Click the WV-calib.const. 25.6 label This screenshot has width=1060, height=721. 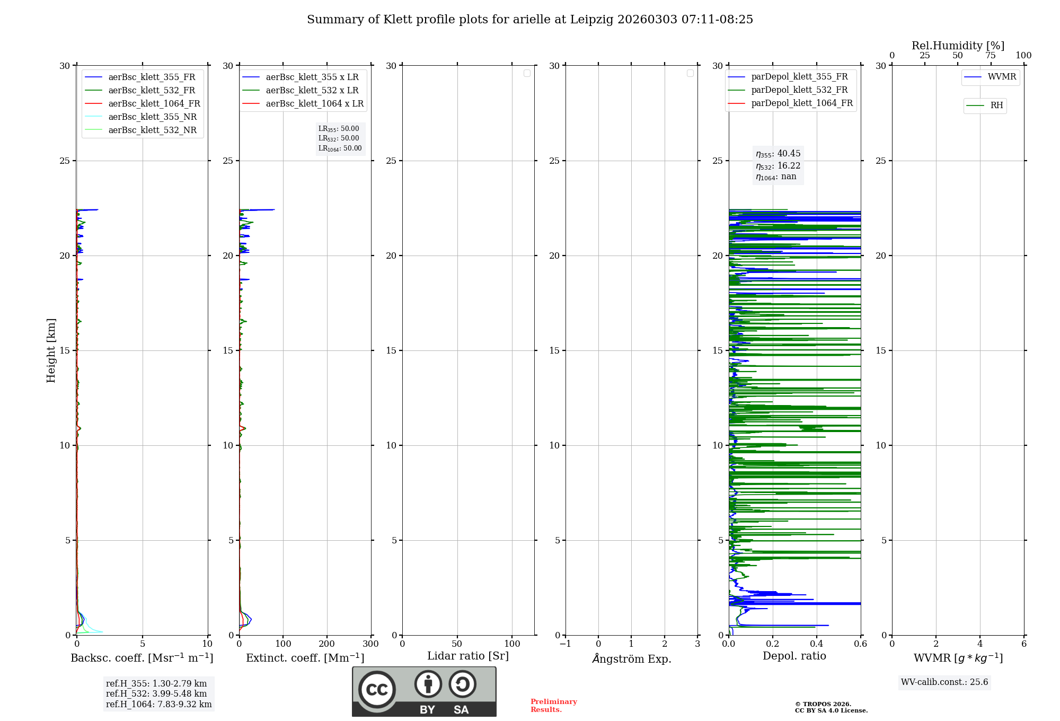944,682
